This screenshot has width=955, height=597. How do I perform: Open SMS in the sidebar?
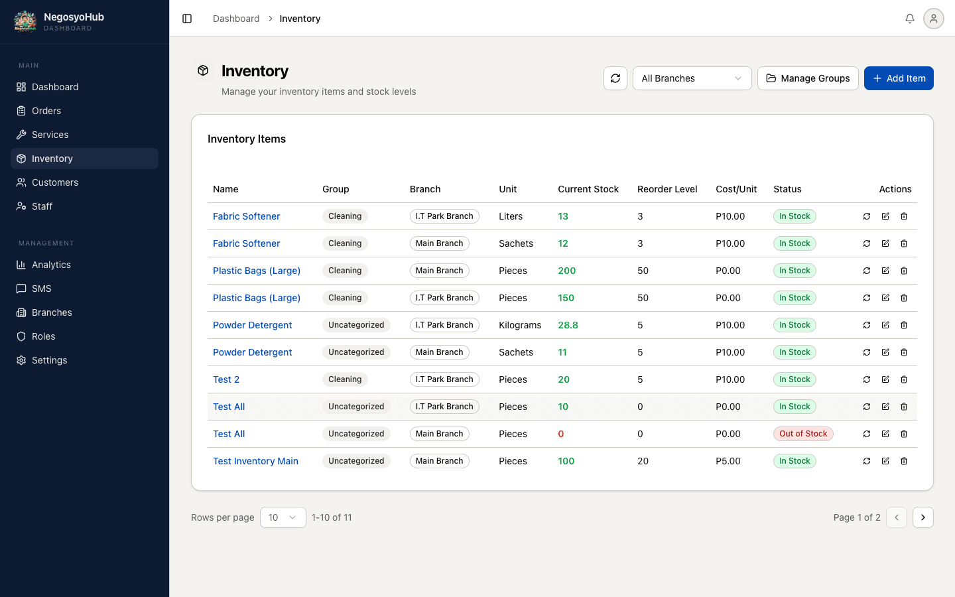pos(84,289)
